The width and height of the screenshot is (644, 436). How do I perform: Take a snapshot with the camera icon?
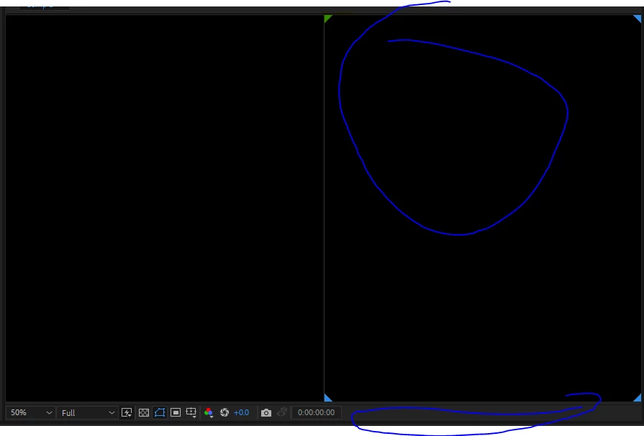[x=266, y=412]
